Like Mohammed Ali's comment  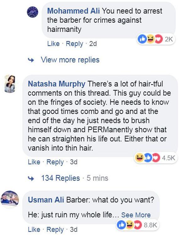[x=53, y=44]
